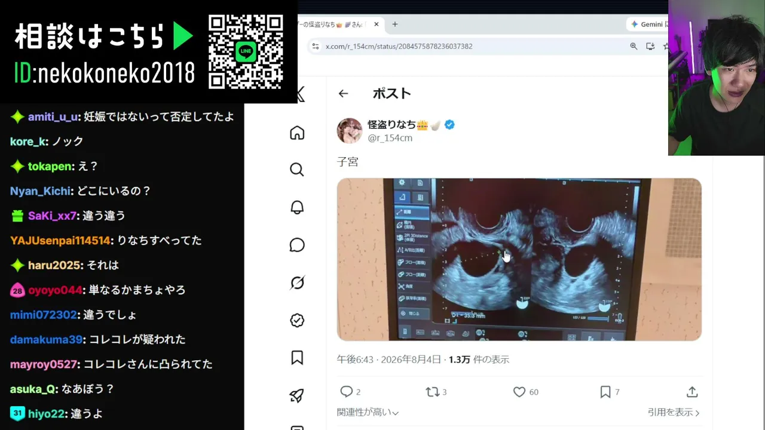Click the repost icon showing 3 reposts
The image size is (765, 430).
click(x=432, y=392)
